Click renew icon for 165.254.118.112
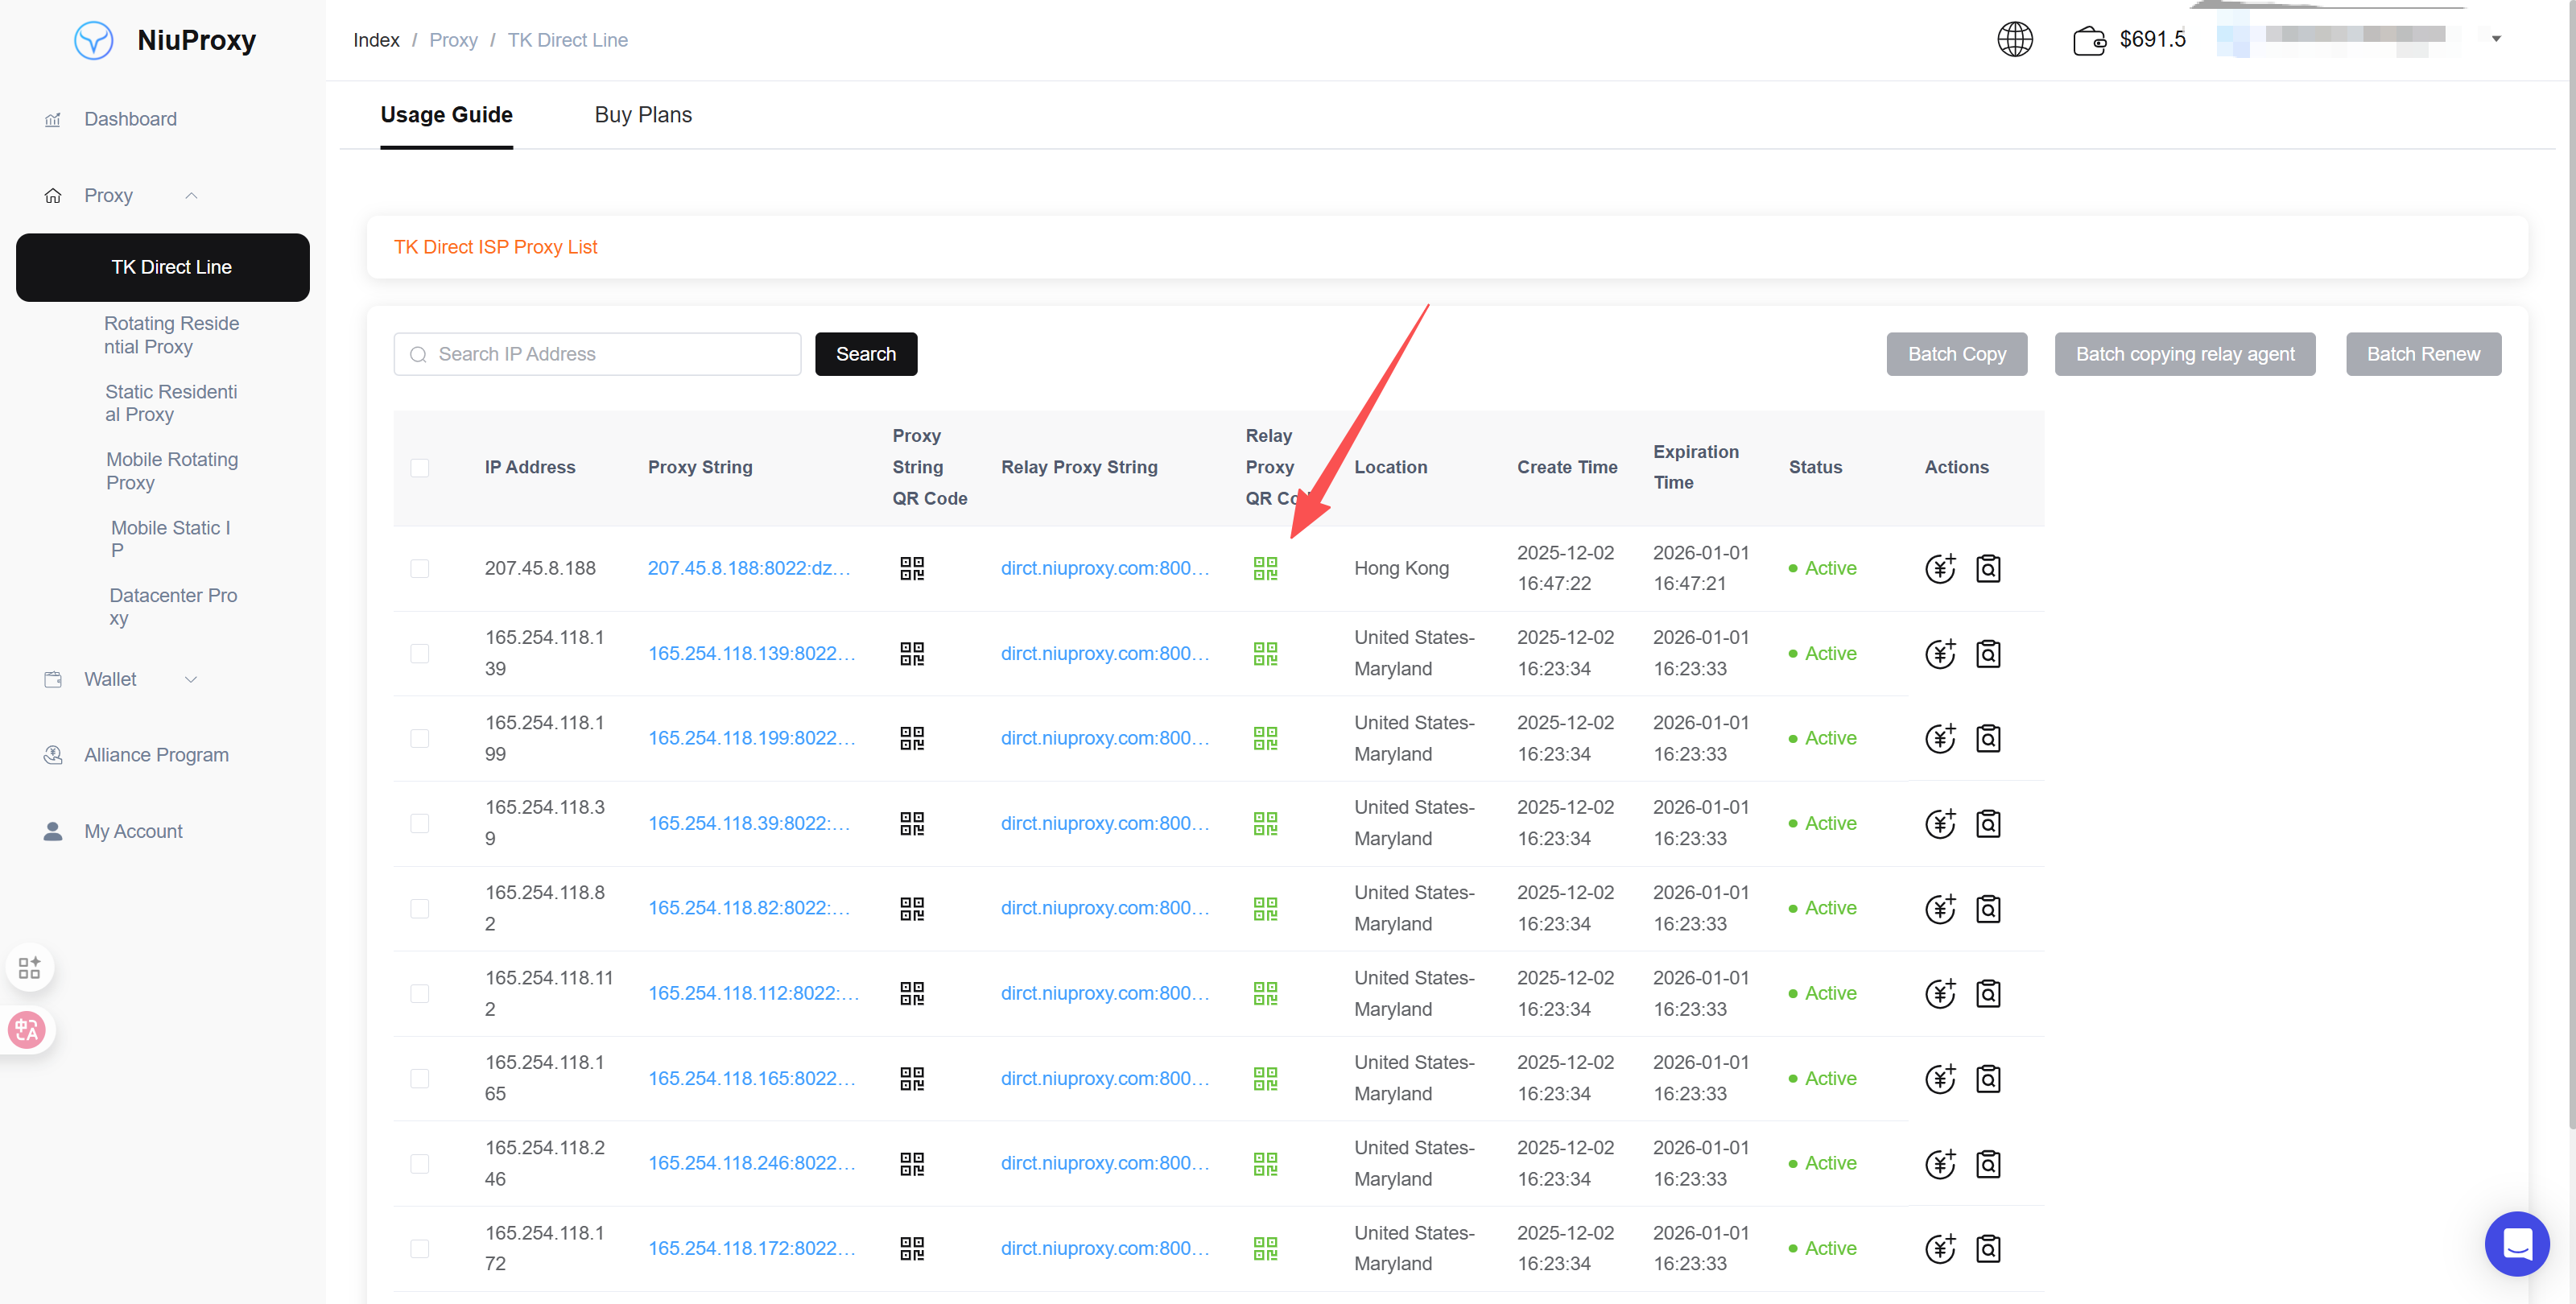Screen dimensions: 2576x1304 tap(1940, 993)
